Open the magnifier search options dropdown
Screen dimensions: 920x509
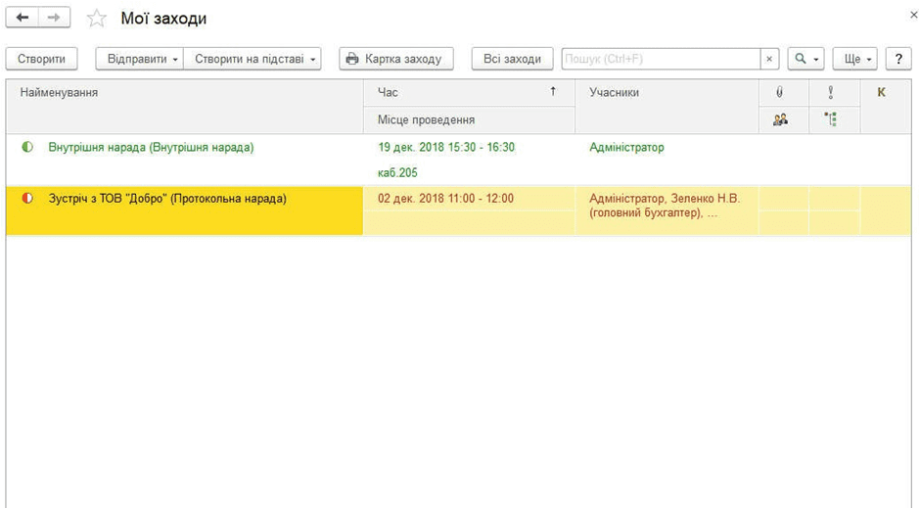[x=806, y=59]
